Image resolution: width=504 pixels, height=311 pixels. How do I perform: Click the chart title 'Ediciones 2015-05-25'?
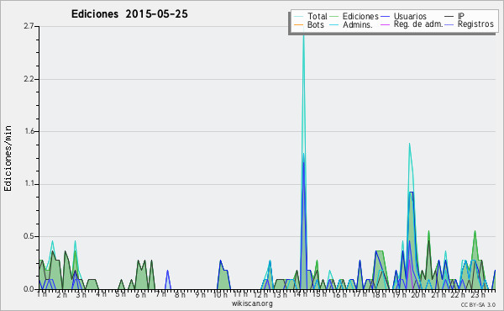tap(129, 14)
